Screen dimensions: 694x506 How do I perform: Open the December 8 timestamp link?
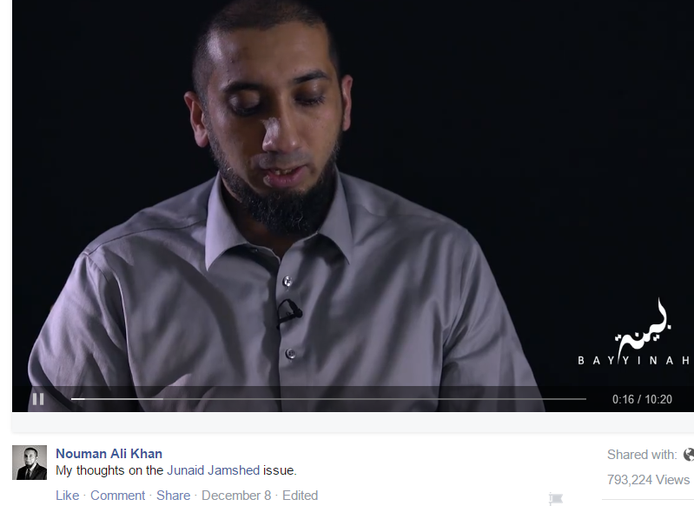coord(236,495)
